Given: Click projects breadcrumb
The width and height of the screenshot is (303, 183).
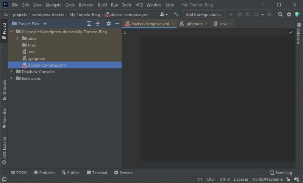Looking at the screenshot, I should [x=20, y=15].
